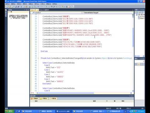
Task: Click the 檔案 column header in Error List
Action: pyautogui.click(x=94, y=101)
